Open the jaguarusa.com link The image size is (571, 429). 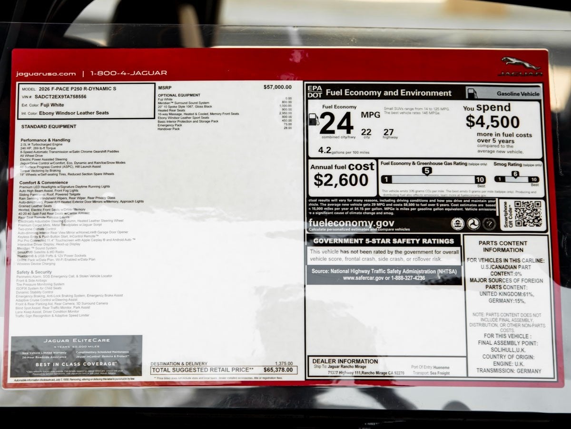coord(46,73)
